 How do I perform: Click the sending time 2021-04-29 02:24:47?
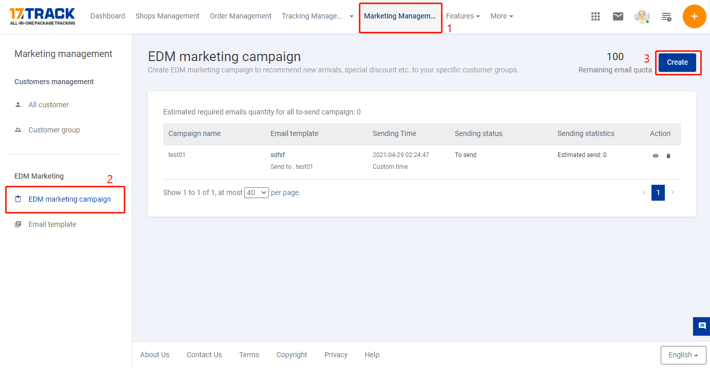(401, 154)
